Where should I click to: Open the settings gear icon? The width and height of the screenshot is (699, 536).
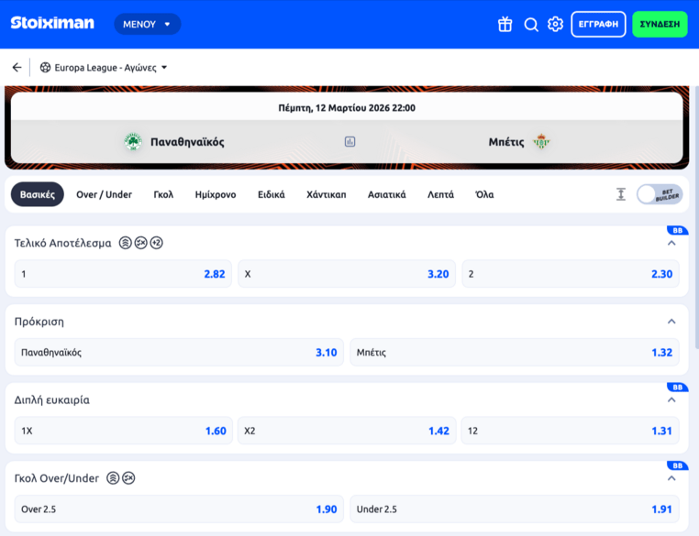coord(555,25)
